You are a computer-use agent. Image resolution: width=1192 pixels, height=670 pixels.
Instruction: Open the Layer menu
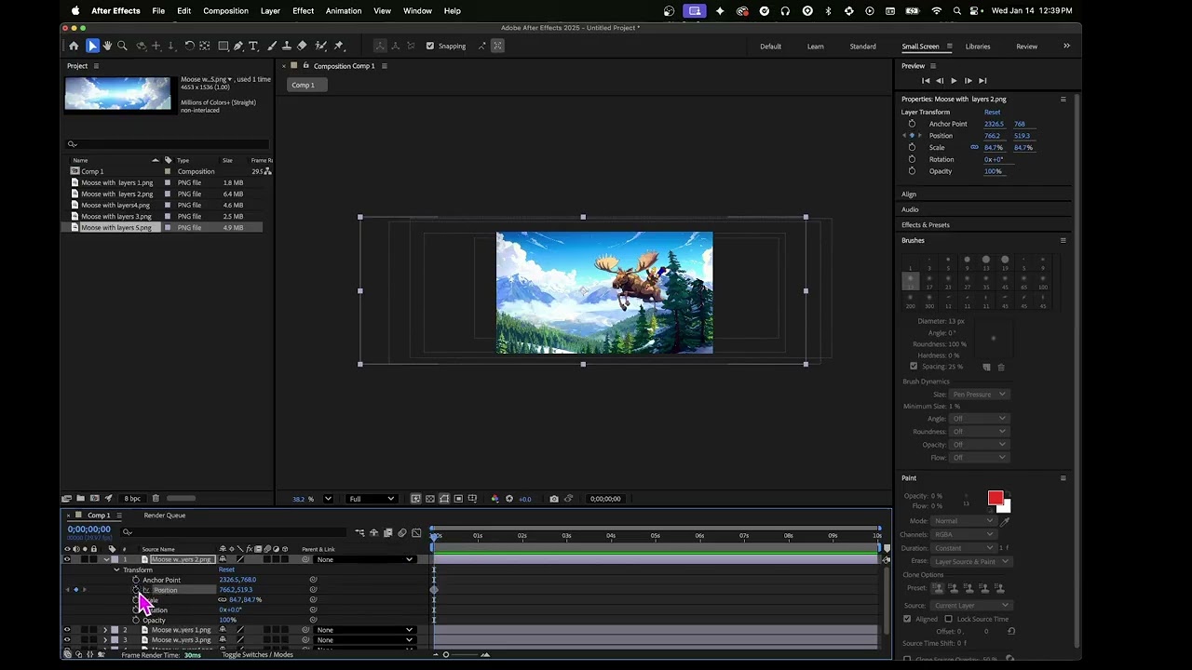(270, 11)
